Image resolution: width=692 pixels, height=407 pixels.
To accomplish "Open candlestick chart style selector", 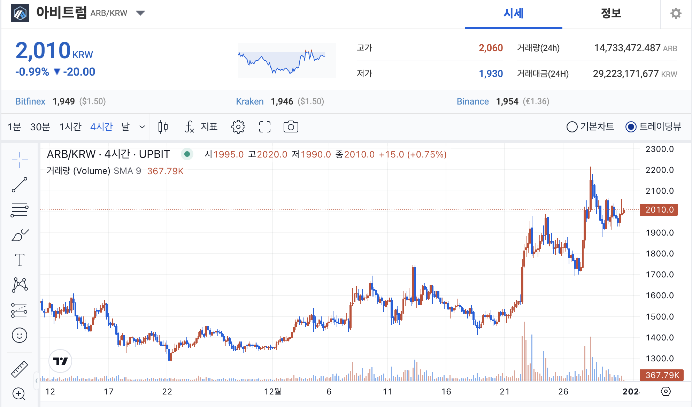I will 163,127.
